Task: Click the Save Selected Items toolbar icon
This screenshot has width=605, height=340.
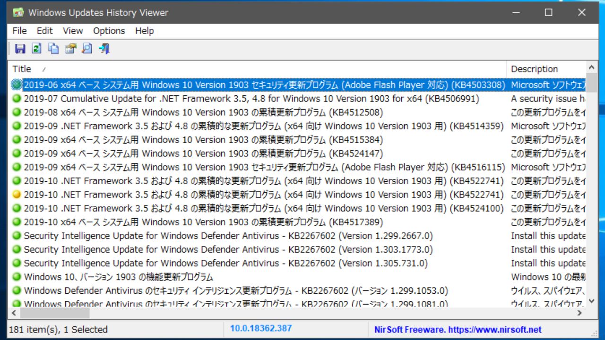Action: 20,49
